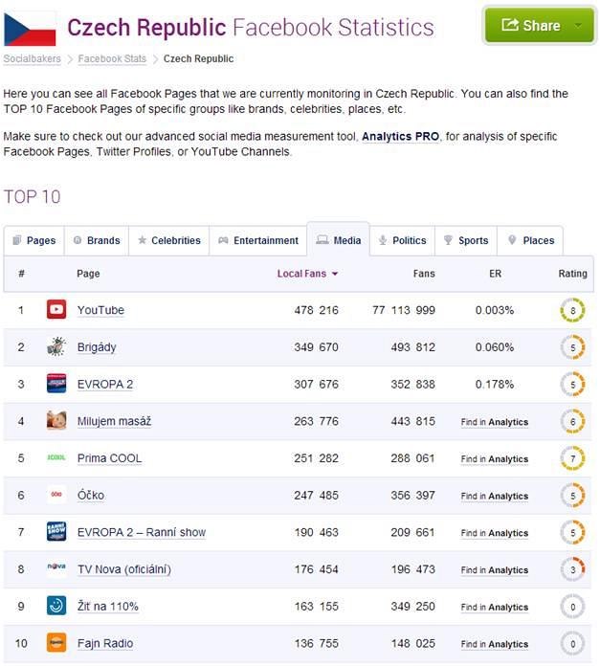Open the Politics tab
Viewport: 600px width, 666px height.
tap(402, 240)
